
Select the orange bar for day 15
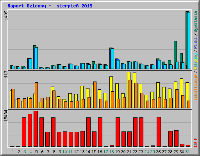click(95, 95)
